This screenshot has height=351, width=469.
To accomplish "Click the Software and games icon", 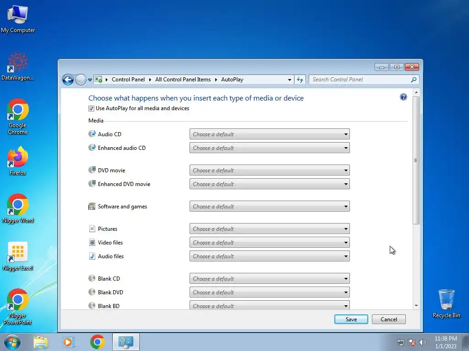I will point(92,206).
